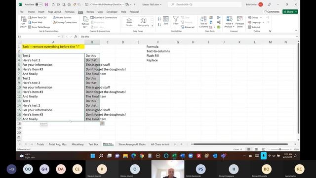Import data From Web
This screenshot has width=316, height=178.
[x=36, y=22]
